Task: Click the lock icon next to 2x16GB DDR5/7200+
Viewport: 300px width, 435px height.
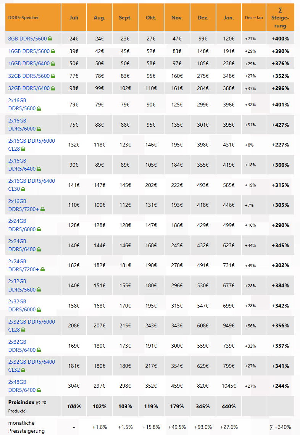Action: click(43, 209)
